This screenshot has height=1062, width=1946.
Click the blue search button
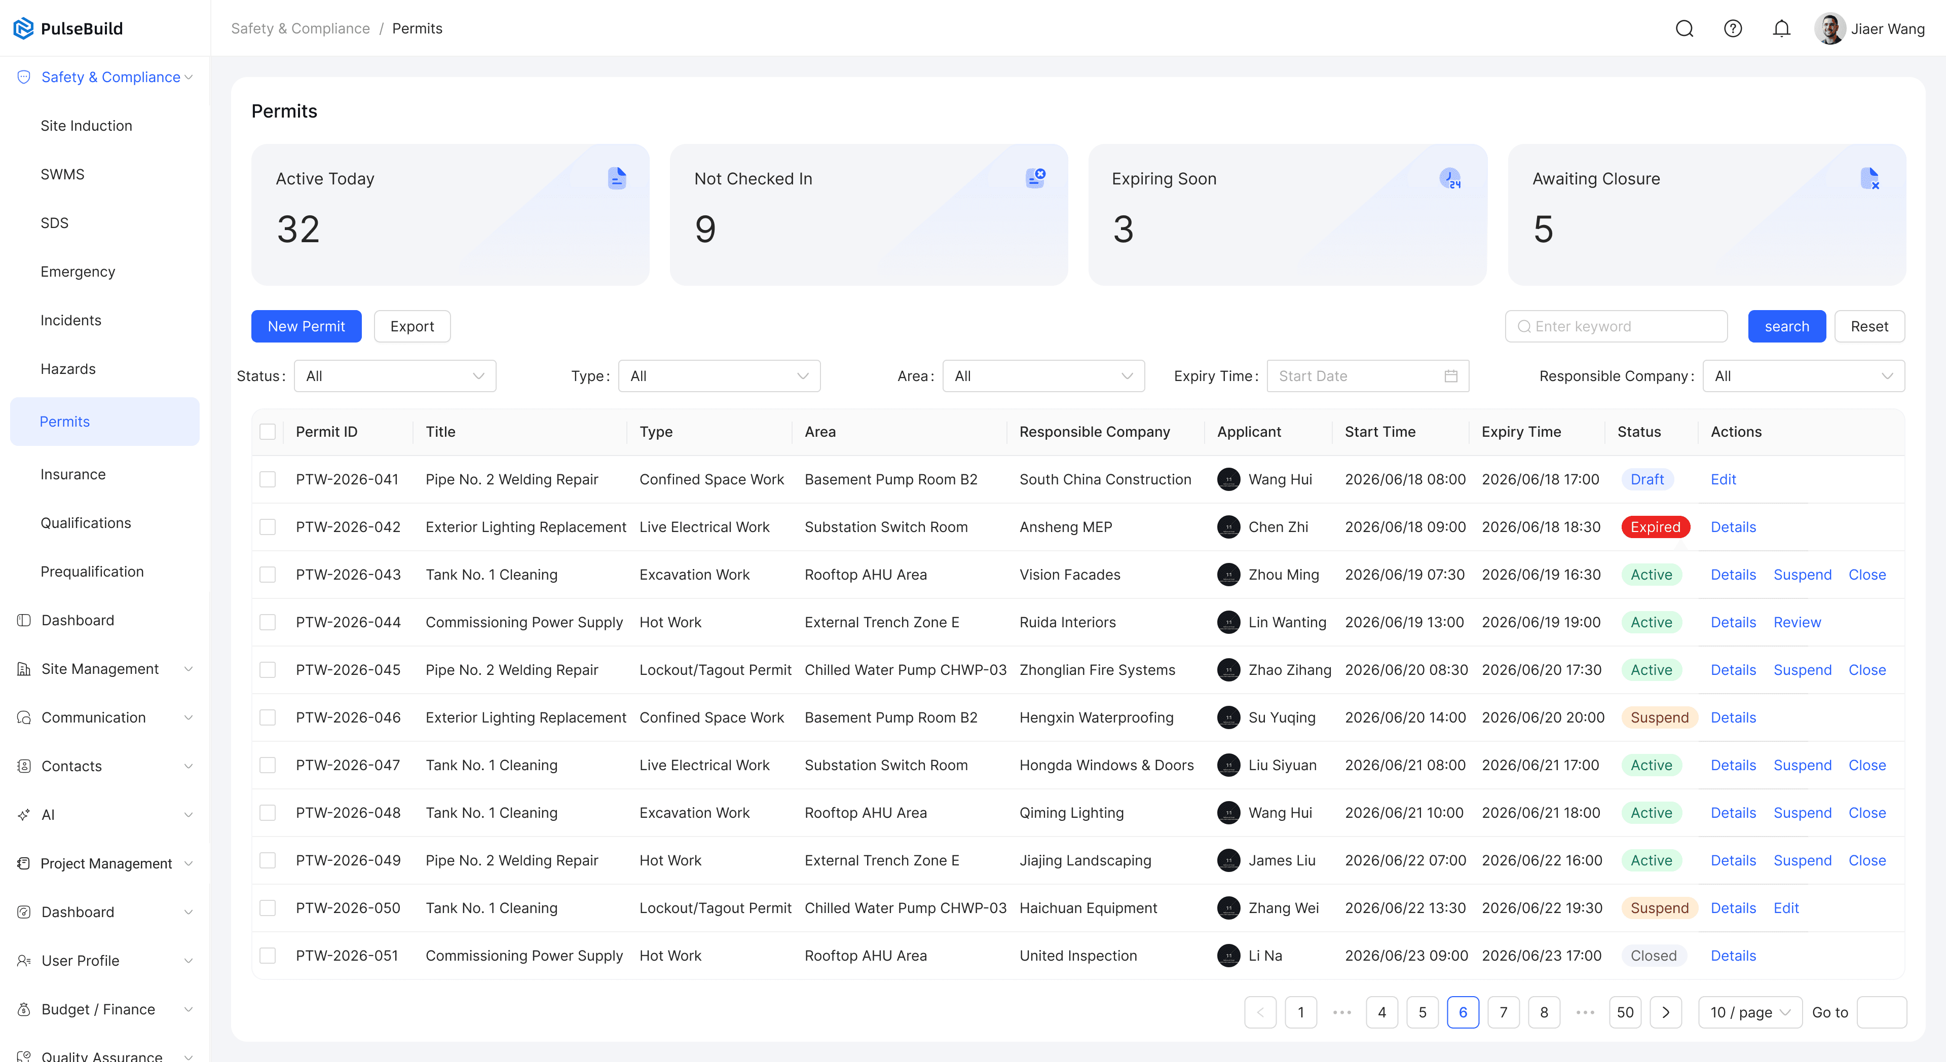(x=1786, y=326)
